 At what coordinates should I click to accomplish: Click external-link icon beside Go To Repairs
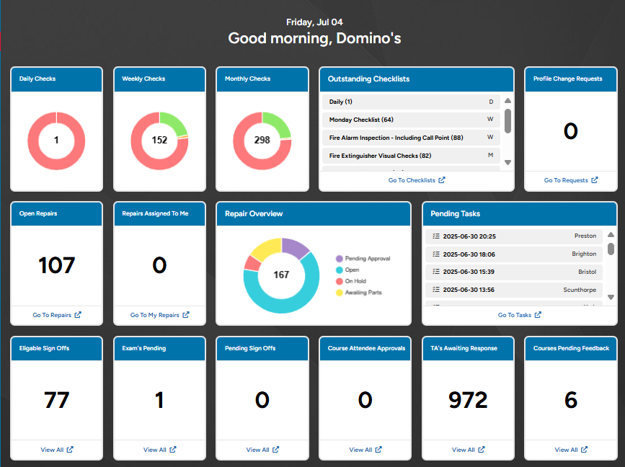click(x=78, y=315)
